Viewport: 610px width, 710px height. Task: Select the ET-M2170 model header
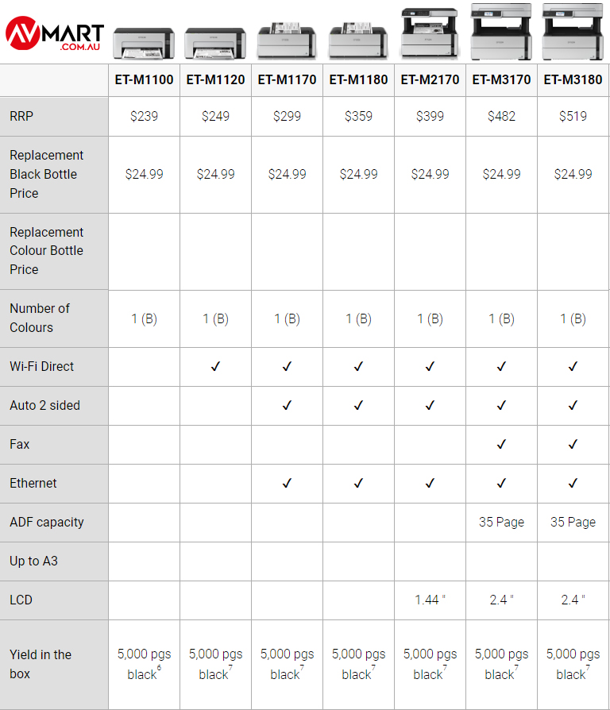tap(430, 79)
